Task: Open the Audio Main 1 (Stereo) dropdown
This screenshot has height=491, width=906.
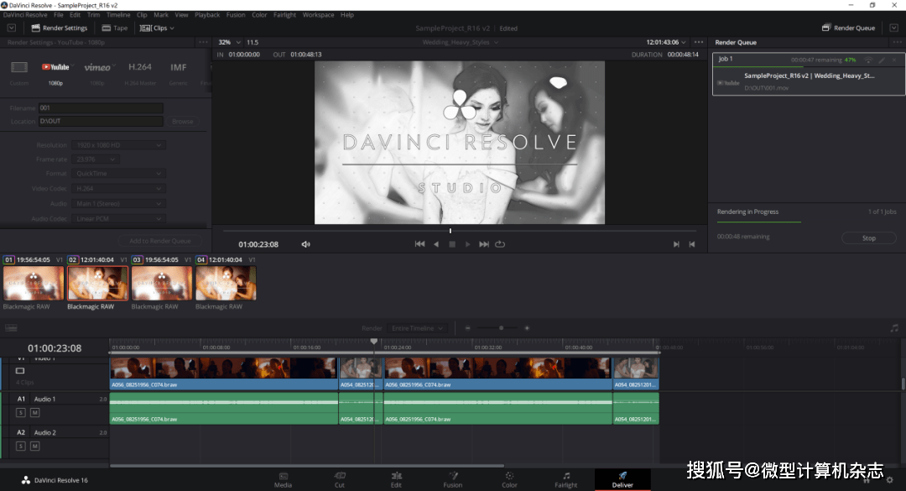Action: tap(118, 204)
